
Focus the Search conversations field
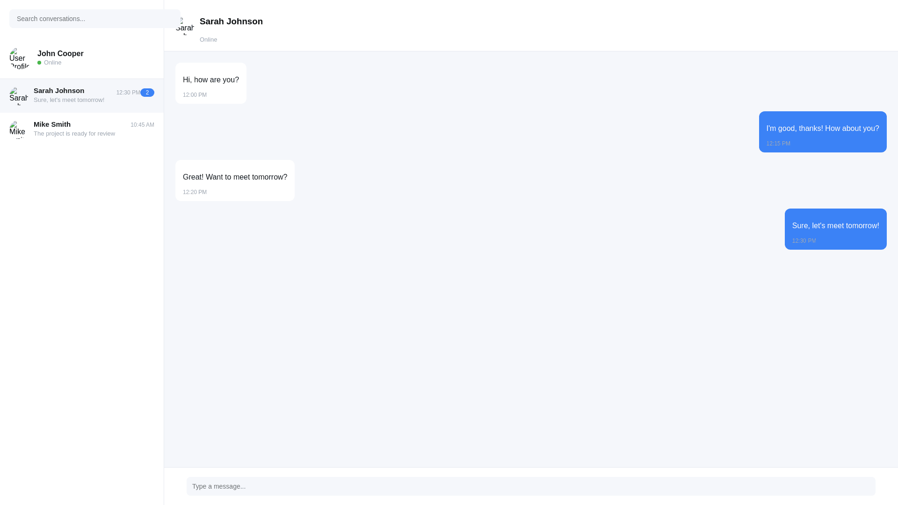[x=94, y=19]
